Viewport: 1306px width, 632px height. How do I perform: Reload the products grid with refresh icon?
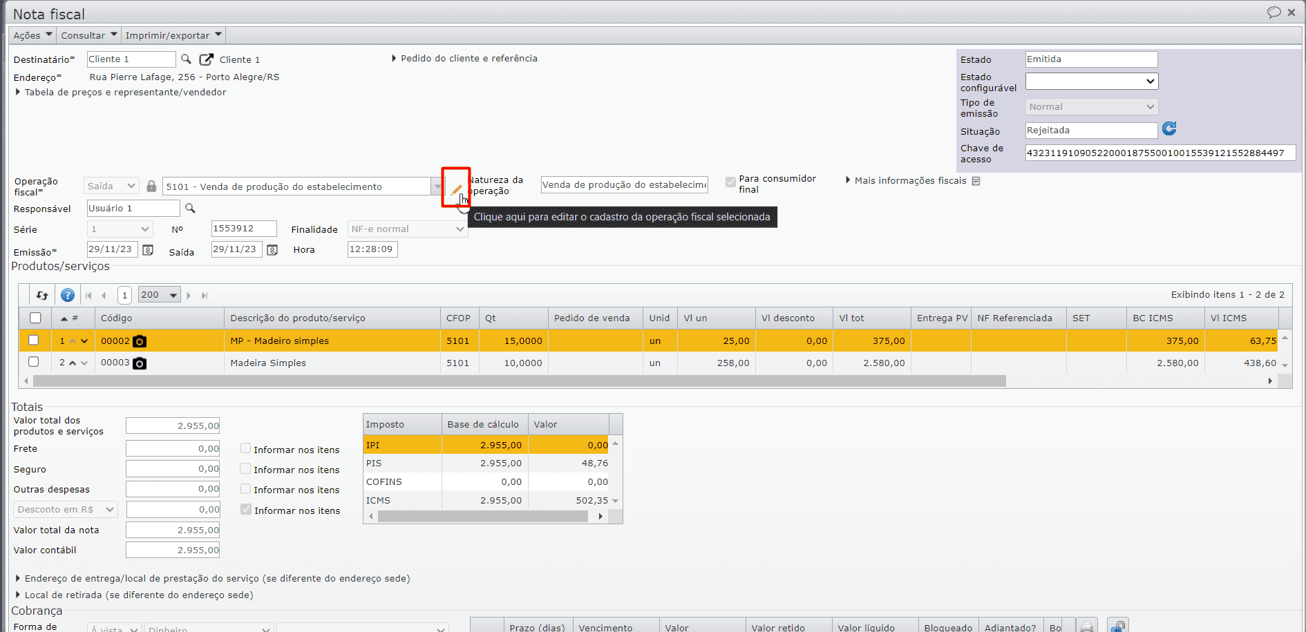pyautogui.click(x=42, y=295)
